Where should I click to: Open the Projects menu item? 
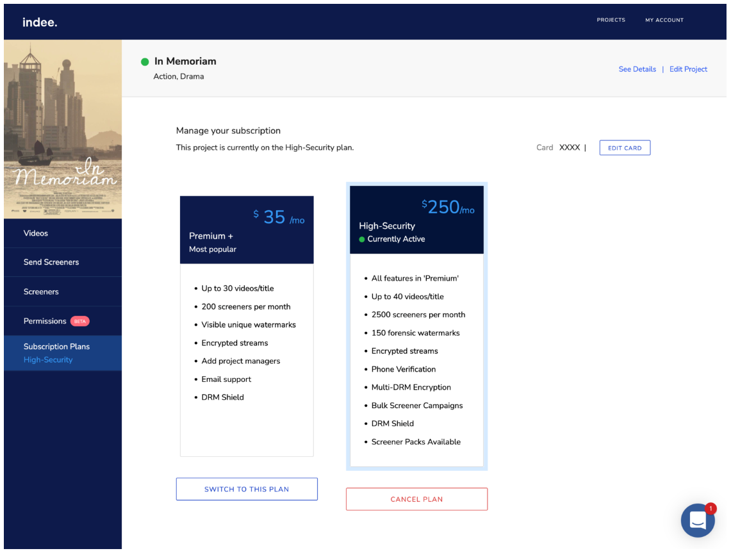611,20
